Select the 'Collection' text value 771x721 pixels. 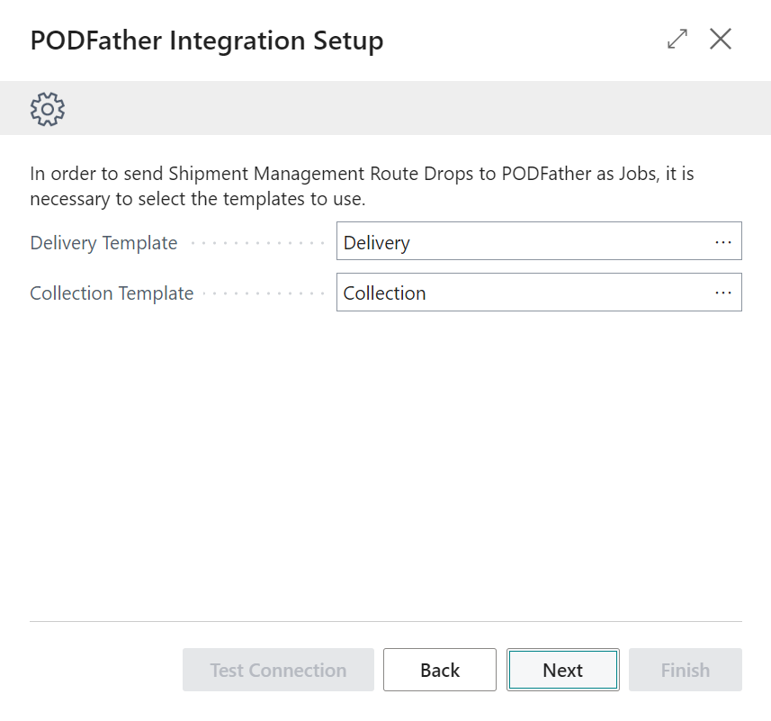[384, 293]
